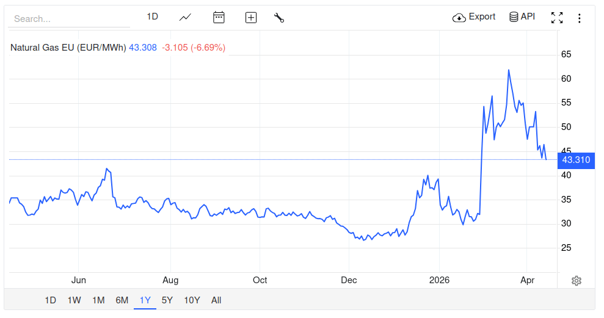The image size is (604, 318).
Task: Toggle fullscreen chart view
Action: click(x=556, y=18)
